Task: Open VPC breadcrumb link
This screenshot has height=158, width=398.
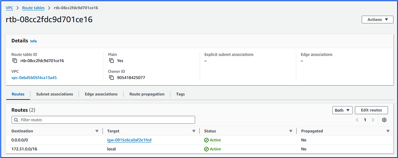Action: pos(10,8)
